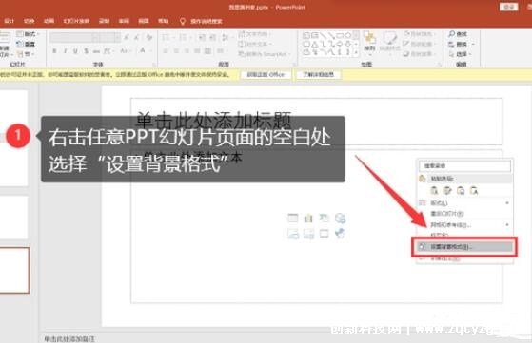532x343 pixels.
Task: Open the Replace dropdown arrow
Action: click(473, 45)
